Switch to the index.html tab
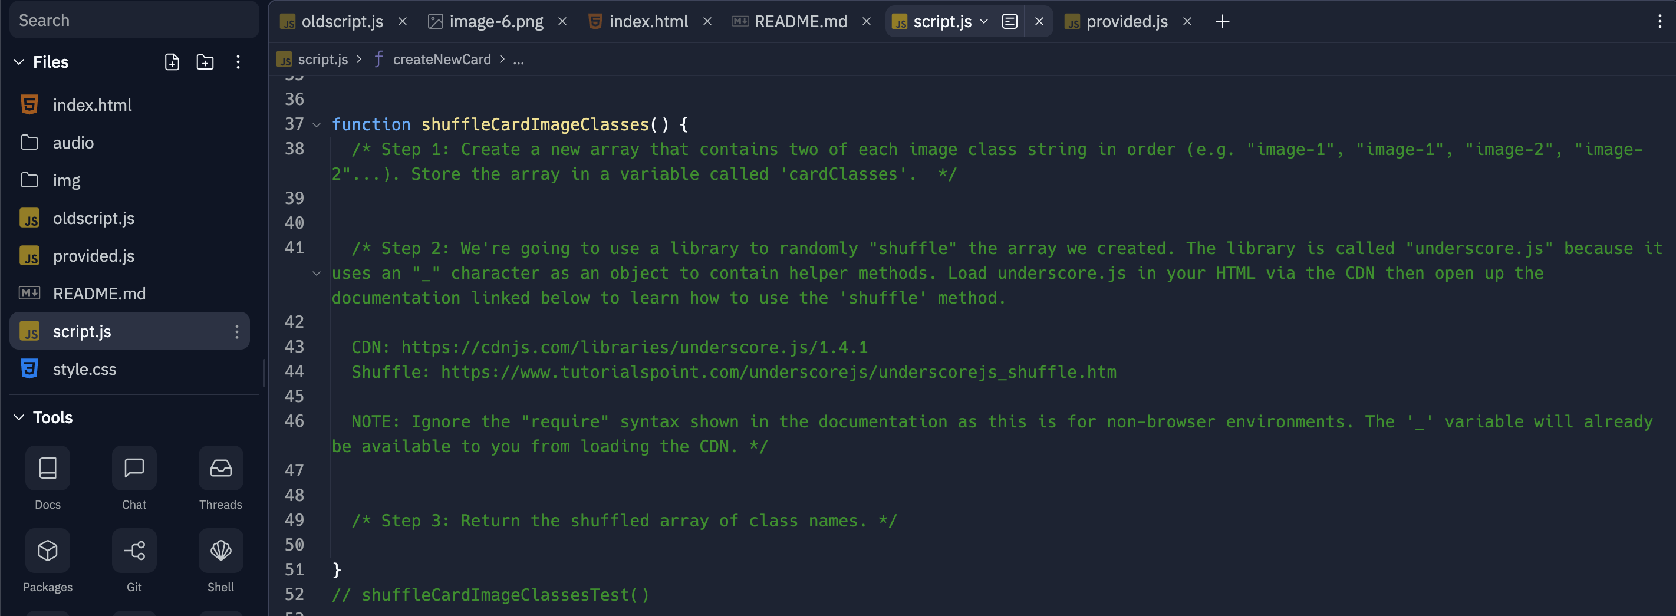 [x=648, y=21]
